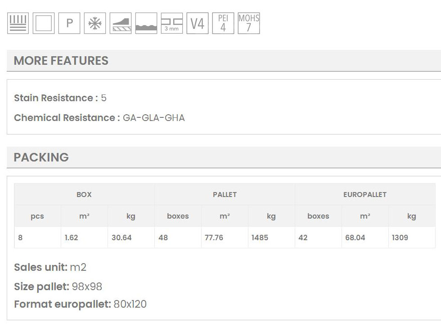Click the wall and floor tile icon

[18, 23]
